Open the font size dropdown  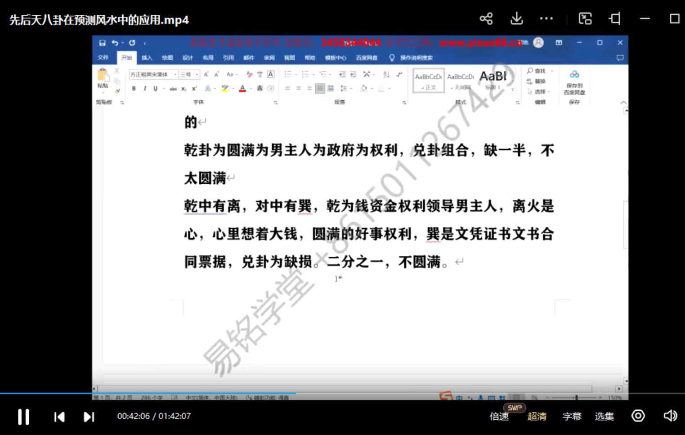tap(197, 74)
